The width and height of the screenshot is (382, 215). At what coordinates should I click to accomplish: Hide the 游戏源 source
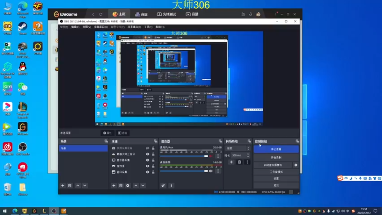(148, 166)
